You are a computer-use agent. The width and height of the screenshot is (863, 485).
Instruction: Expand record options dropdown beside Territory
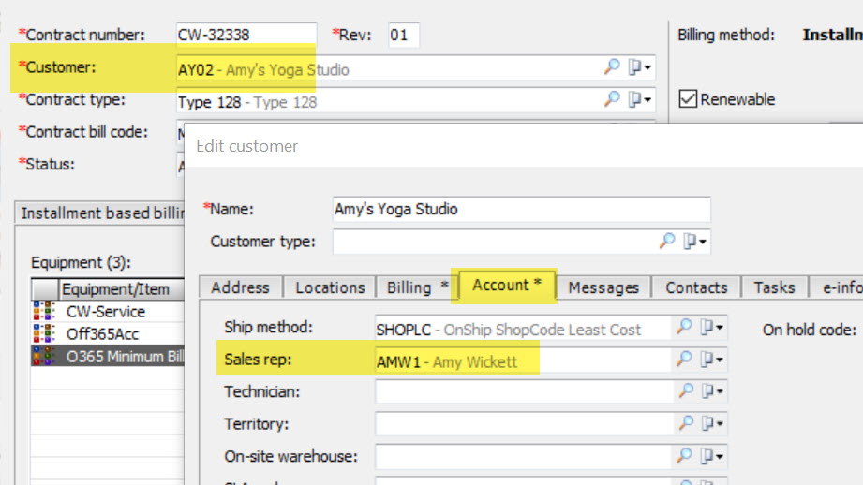point(711,423)
